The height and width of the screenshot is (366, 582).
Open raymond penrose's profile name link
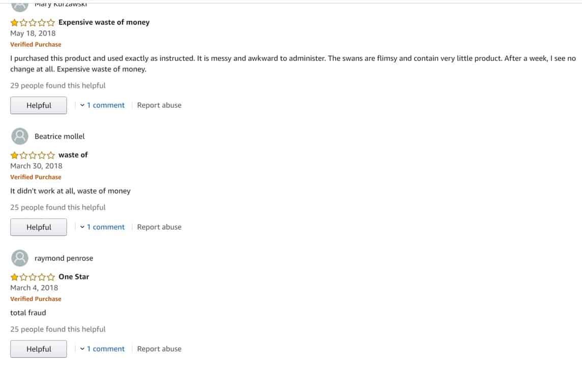coord(64,258)
